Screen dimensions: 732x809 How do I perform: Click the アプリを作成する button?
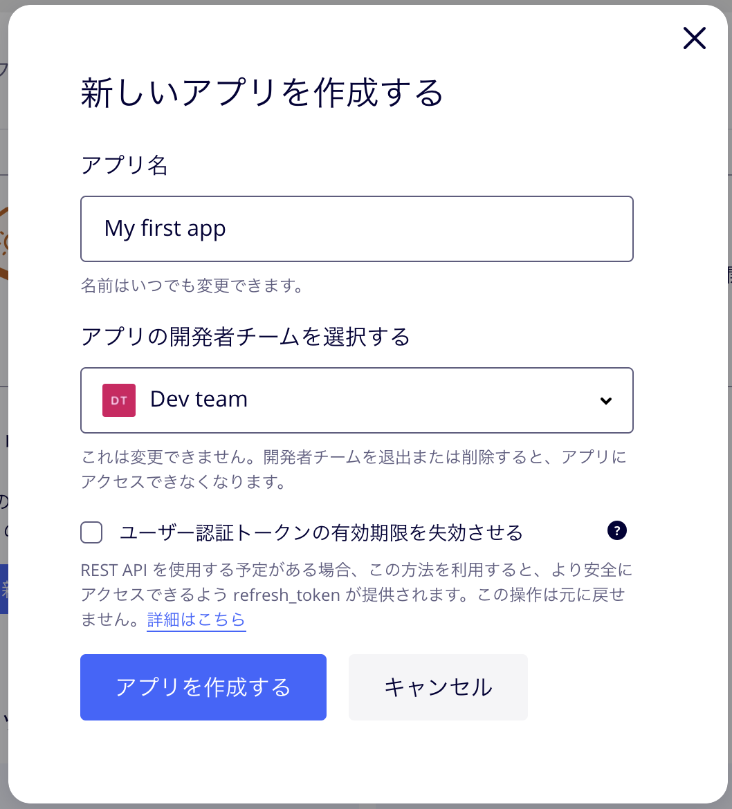[x=203, y=687]
